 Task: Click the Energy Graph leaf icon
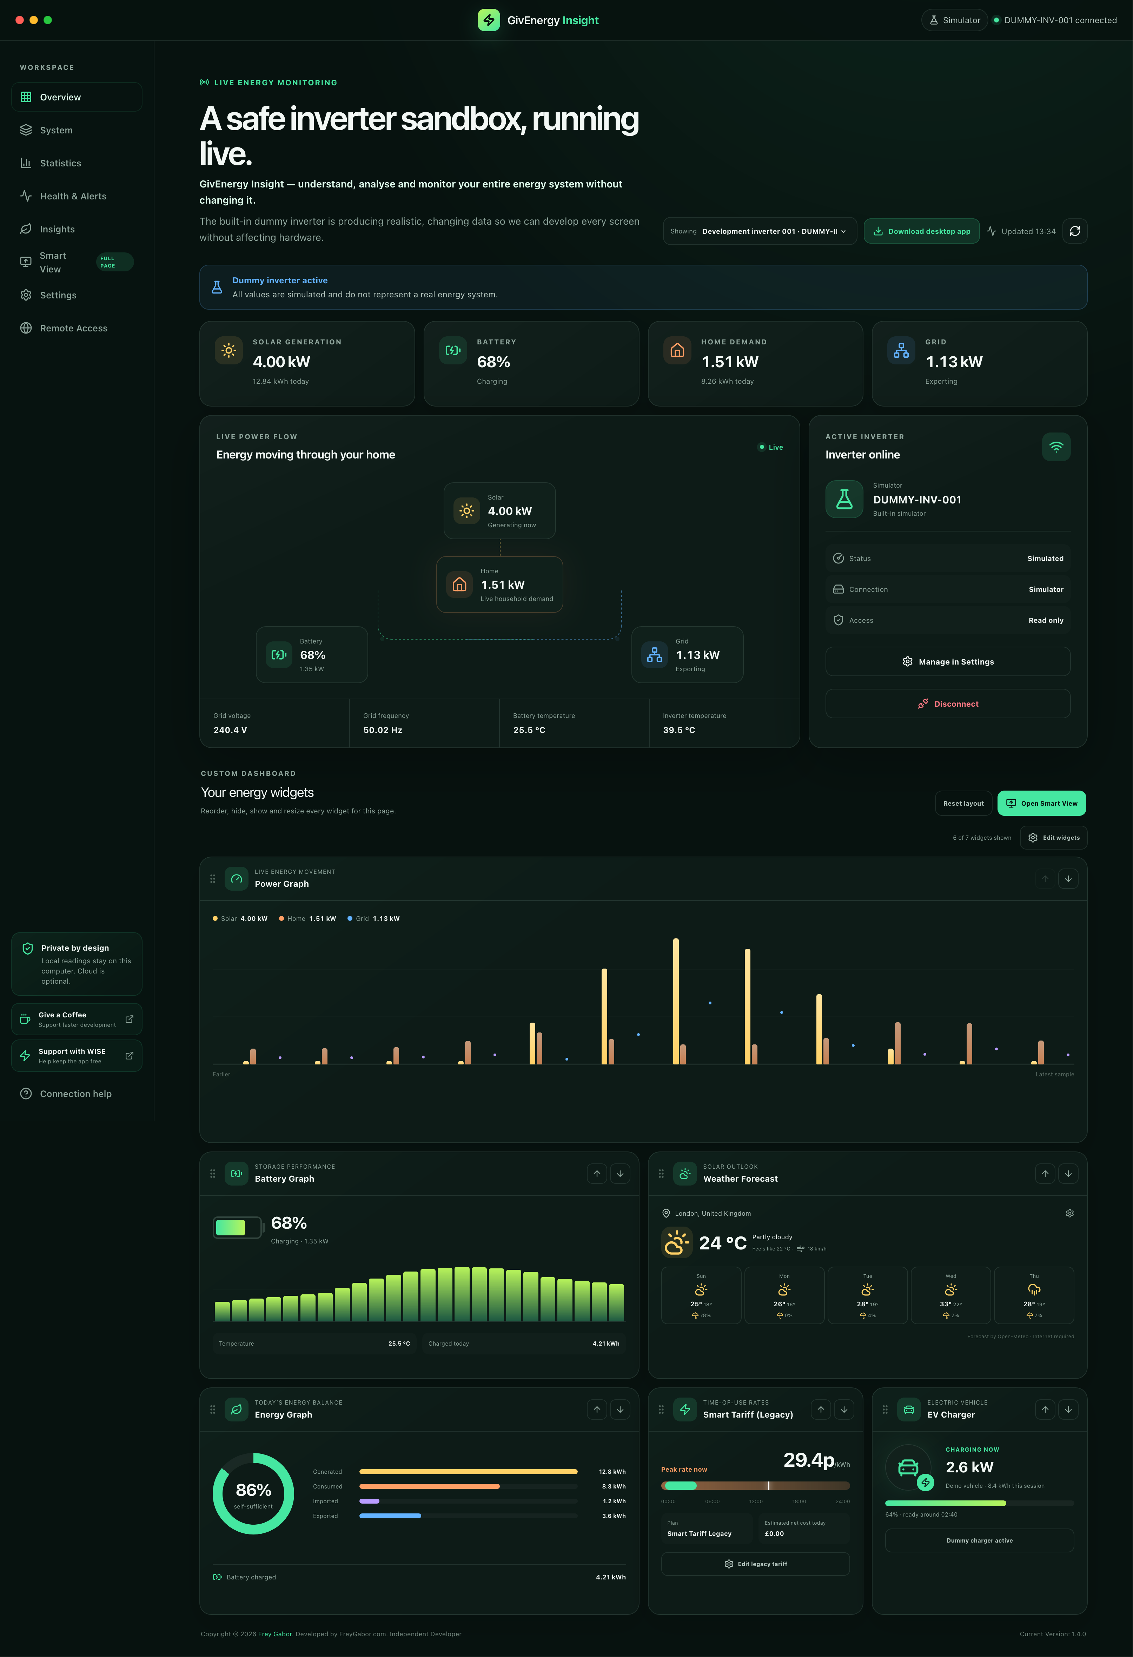pos(237,1410)
